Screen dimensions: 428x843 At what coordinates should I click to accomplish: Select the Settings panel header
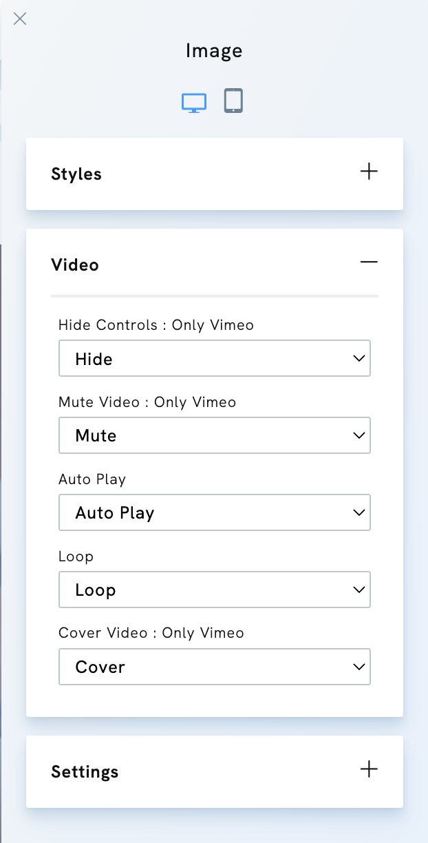click(x=85, y=771)
